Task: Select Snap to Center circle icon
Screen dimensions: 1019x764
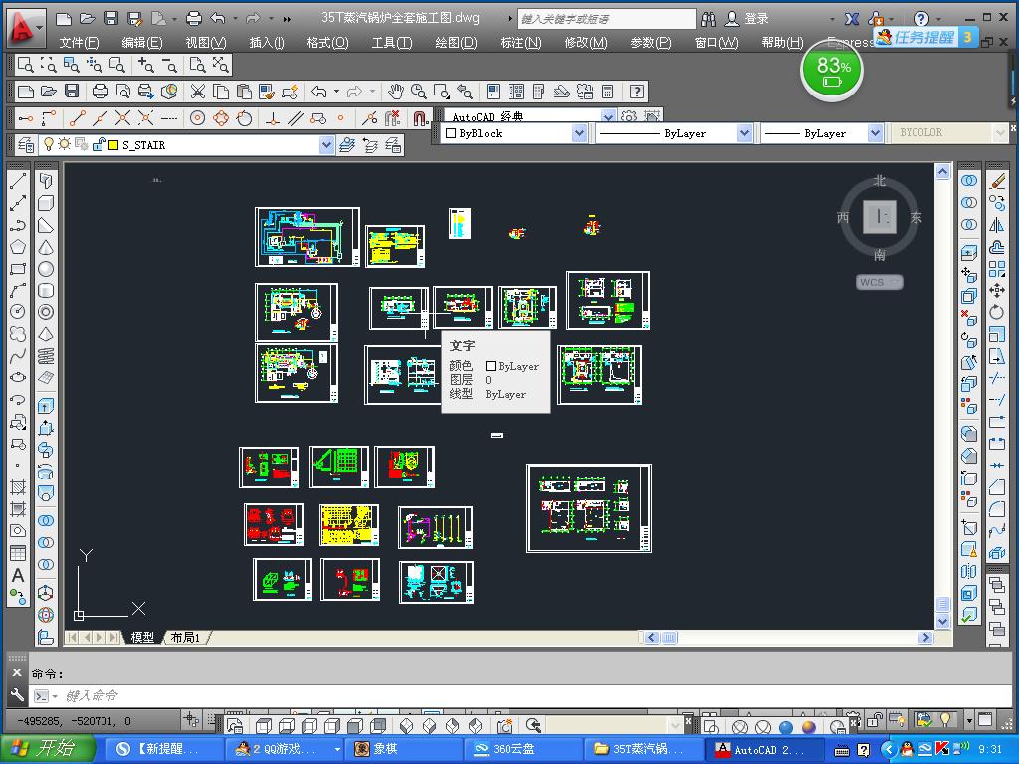Action: (198, 118)
